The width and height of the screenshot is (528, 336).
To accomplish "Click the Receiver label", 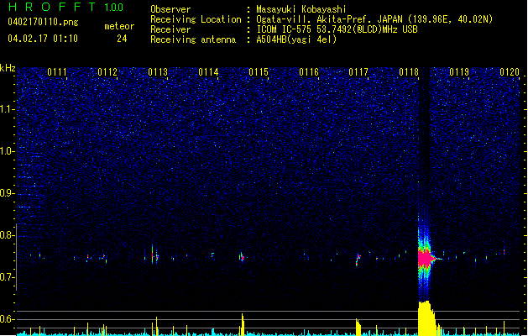I will 170,29.
